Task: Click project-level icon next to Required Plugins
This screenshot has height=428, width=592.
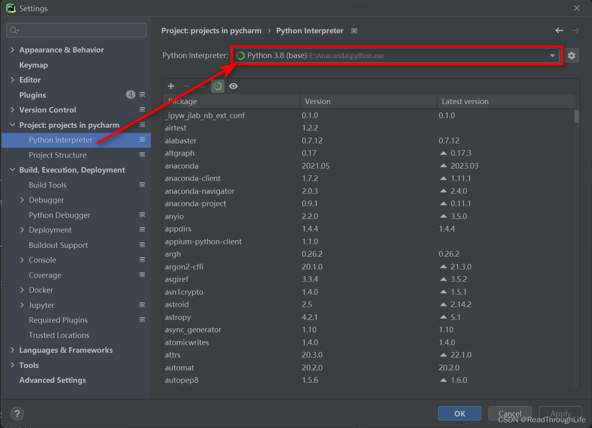Action: [x=142, y=319]
